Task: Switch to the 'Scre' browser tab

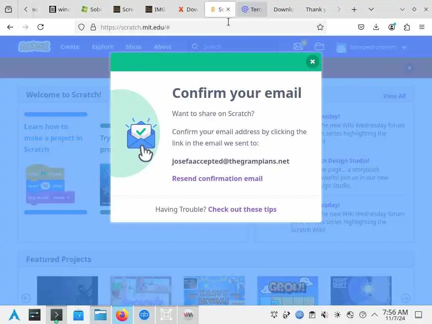Action: coord(124,9)
